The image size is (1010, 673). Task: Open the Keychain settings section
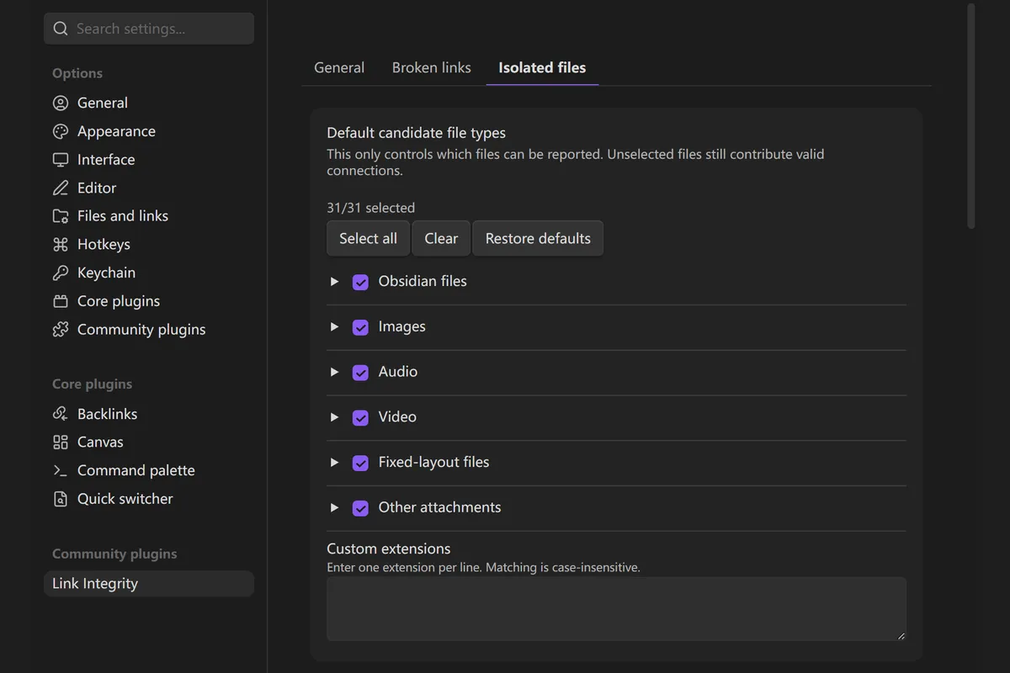pos(149,273)
